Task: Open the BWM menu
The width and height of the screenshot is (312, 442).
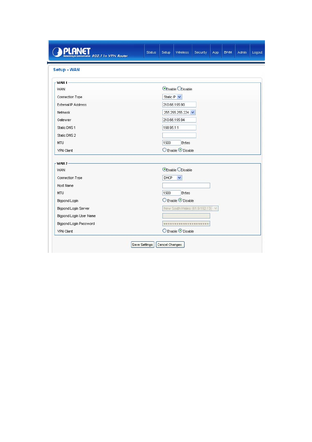Action: click(228, 52)
